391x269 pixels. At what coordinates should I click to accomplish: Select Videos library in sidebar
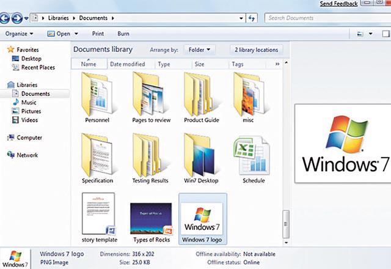click(x=25, y=120)
